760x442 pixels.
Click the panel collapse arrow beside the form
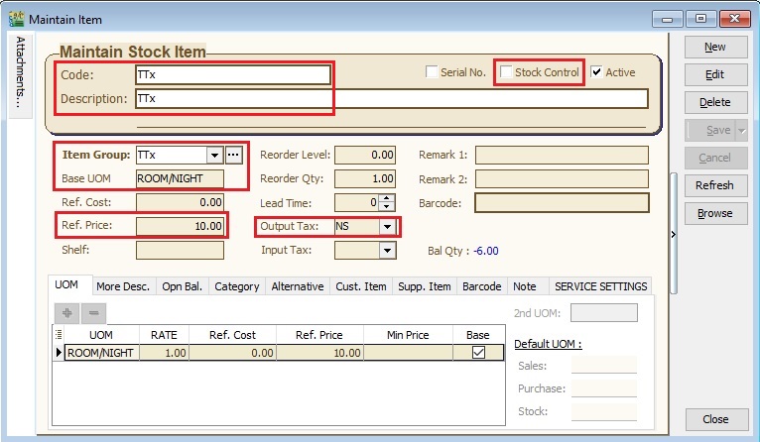coord(674,234)
